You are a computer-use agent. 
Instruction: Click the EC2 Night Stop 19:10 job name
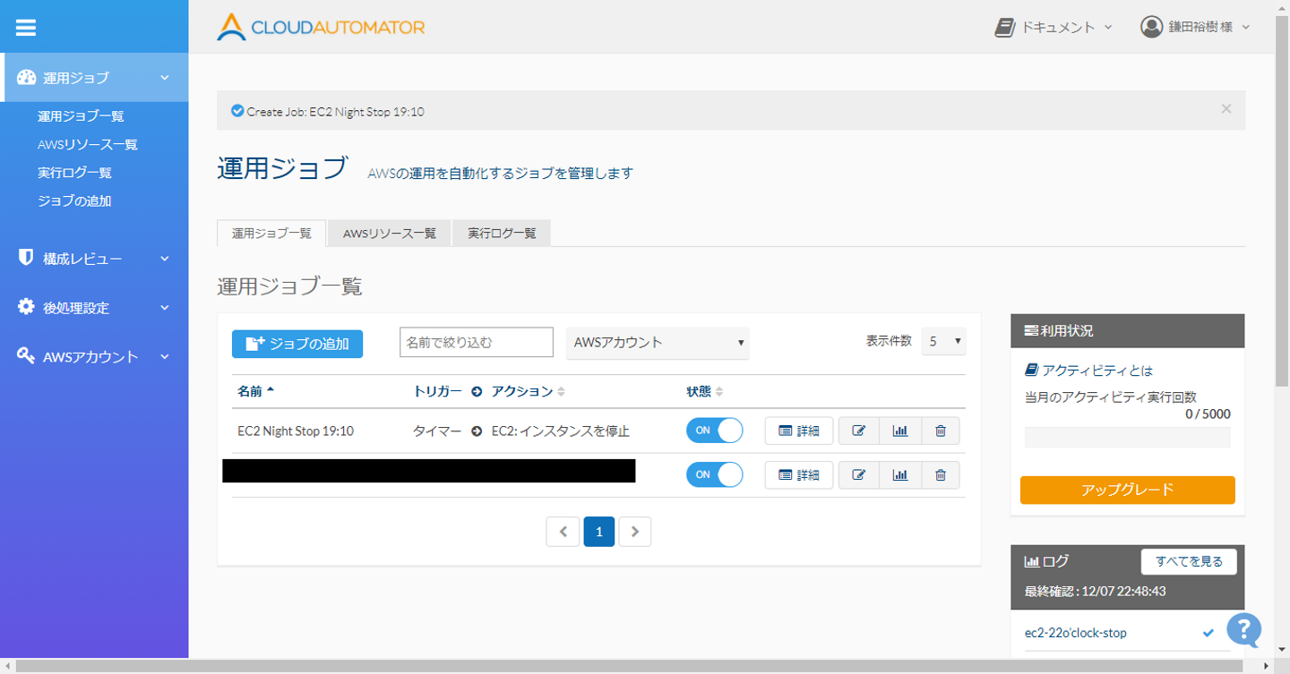296,431
